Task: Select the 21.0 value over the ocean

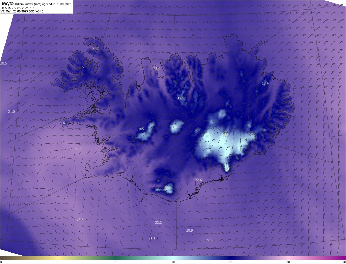Action: pyautogui.click(x=11, y=111)
